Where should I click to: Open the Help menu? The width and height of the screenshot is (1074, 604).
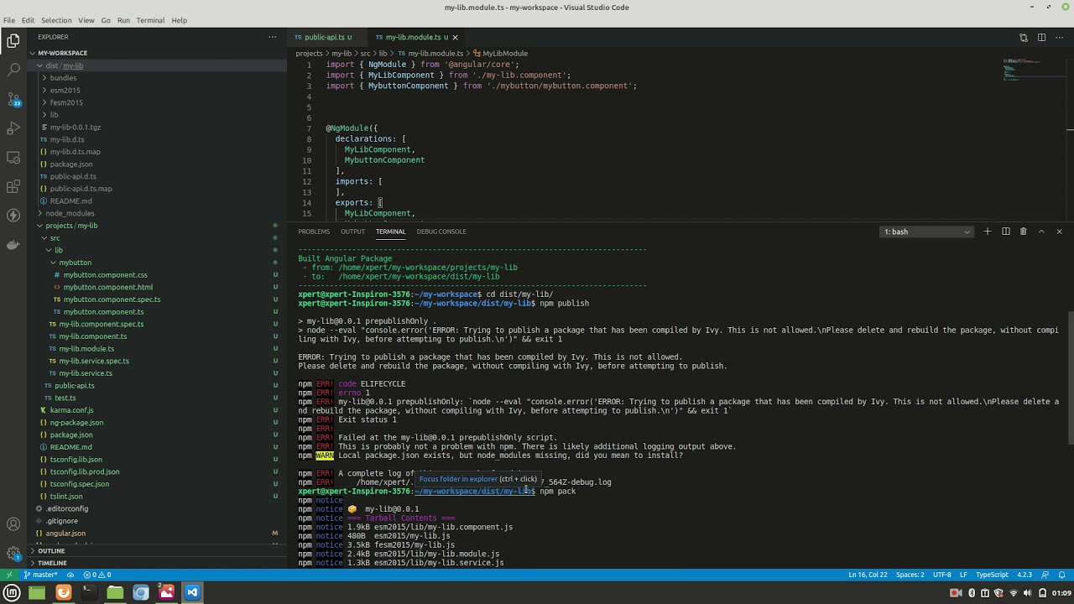click(x=180, y=20)
